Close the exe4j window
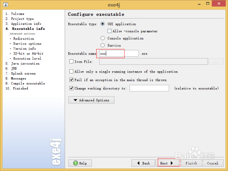The image size is (228, 171). [219, 4]
